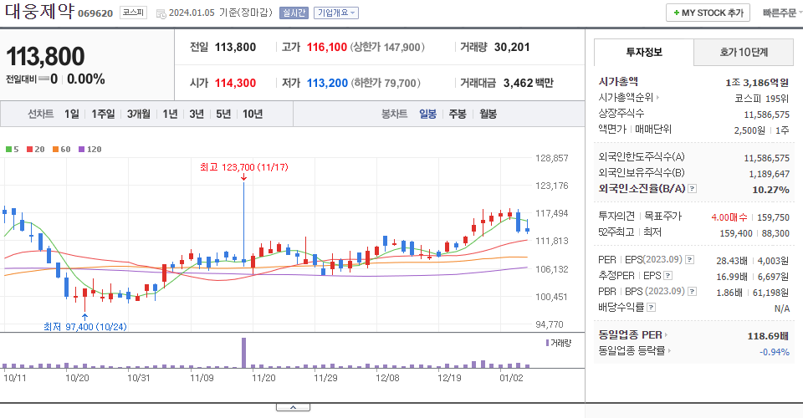Image resolution: width=803 pixels, height=418 pixels.
Task: Click green 5-day moving average legend swatch
Action: (x=8, y=150)
